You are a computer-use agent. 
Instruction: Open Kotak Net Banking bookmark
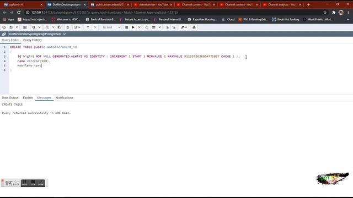click(286, 20)
